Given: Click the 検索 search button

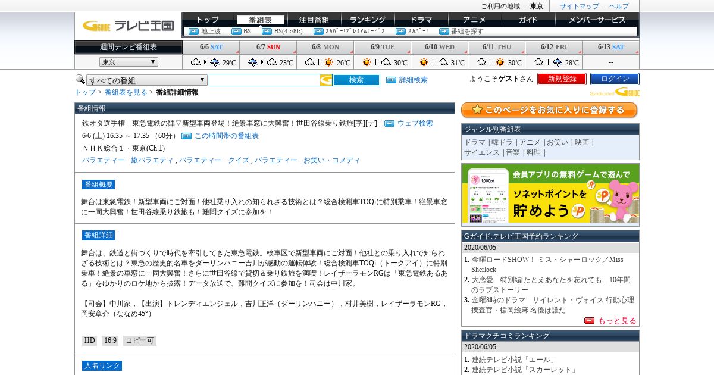Looking at the screenshot, I should 356,80.
